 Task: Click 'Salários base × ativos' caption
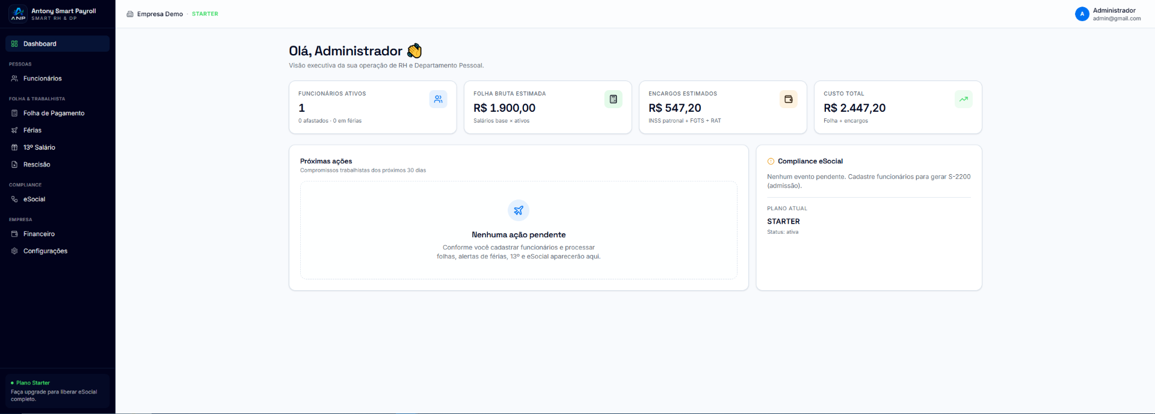pos(501,121)
